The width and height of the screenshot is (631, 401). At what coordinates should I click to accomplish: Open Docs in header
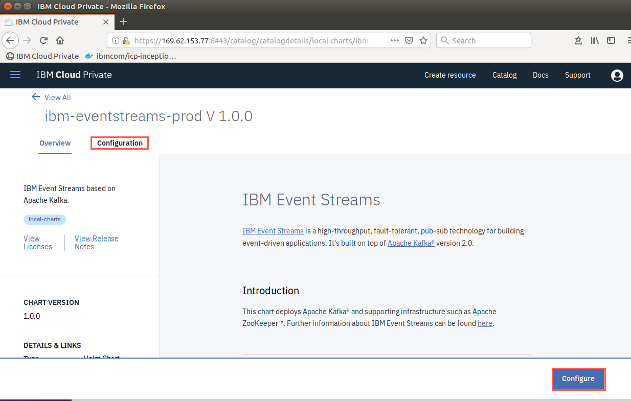click(x=540, y=75)
